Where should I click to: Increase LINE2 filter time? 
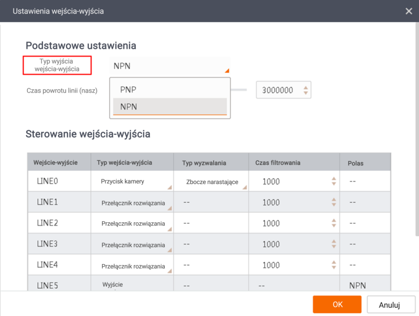(334, 221)
